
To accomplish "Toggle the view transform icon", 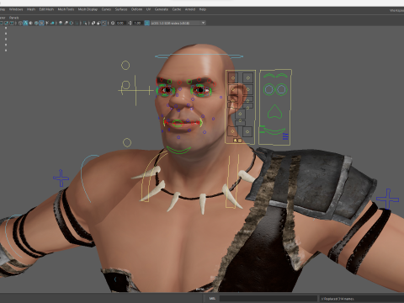I will click(x=146, y=23).
